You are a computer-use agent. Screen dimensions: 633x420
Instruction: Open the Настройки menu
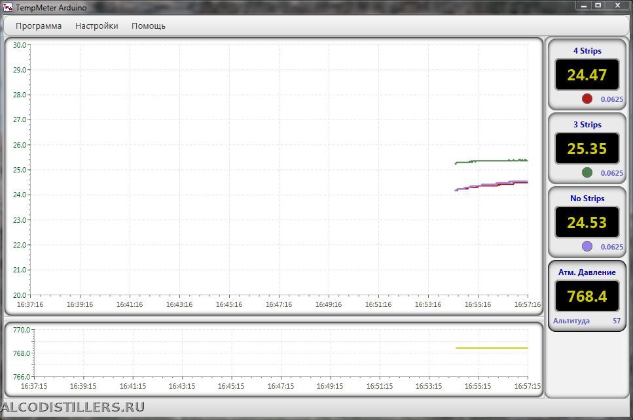96,25
